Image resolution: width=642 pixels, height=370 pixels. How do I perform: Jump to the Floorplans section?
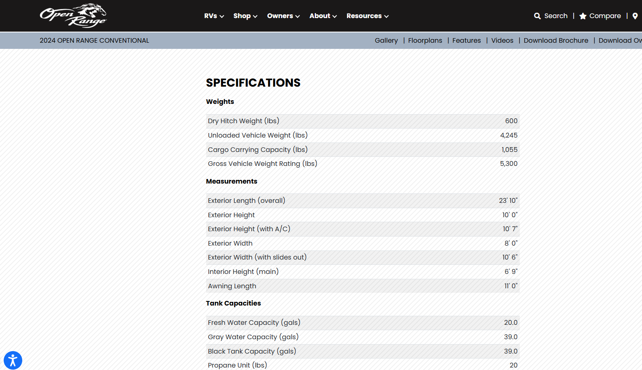pyautogui.click(x=425, y=40)
